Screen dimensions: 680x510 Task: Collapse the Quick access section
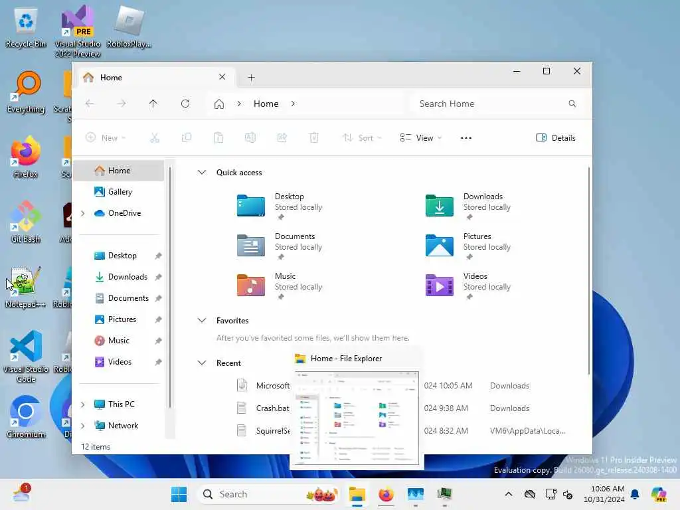point(202,172)
